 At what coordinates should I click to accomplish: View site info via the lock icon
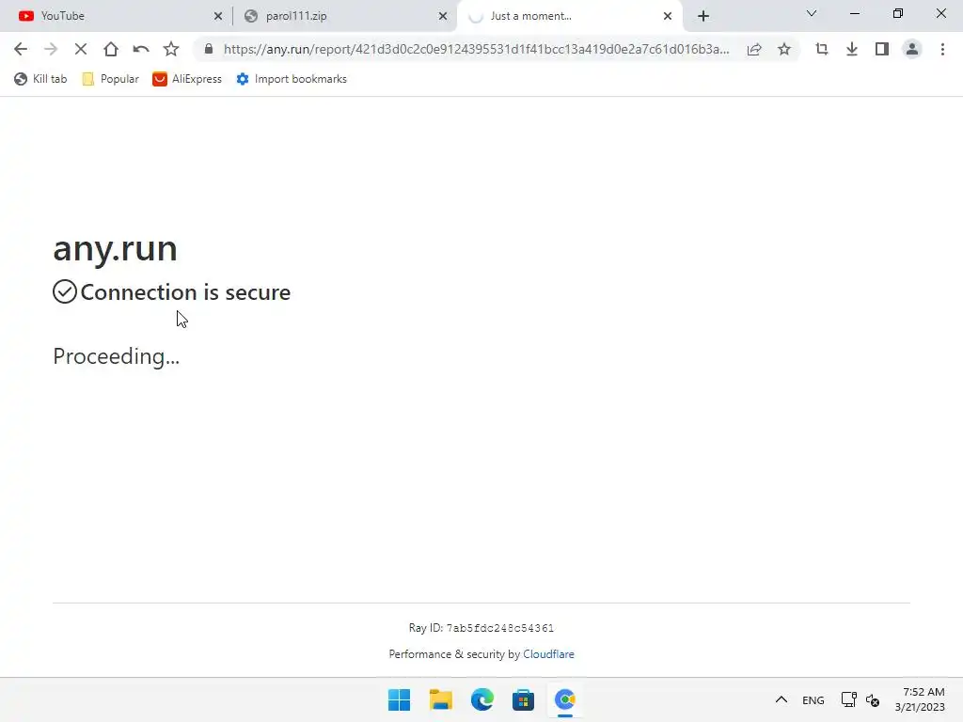pyautogui.click(x=209, y=49)
